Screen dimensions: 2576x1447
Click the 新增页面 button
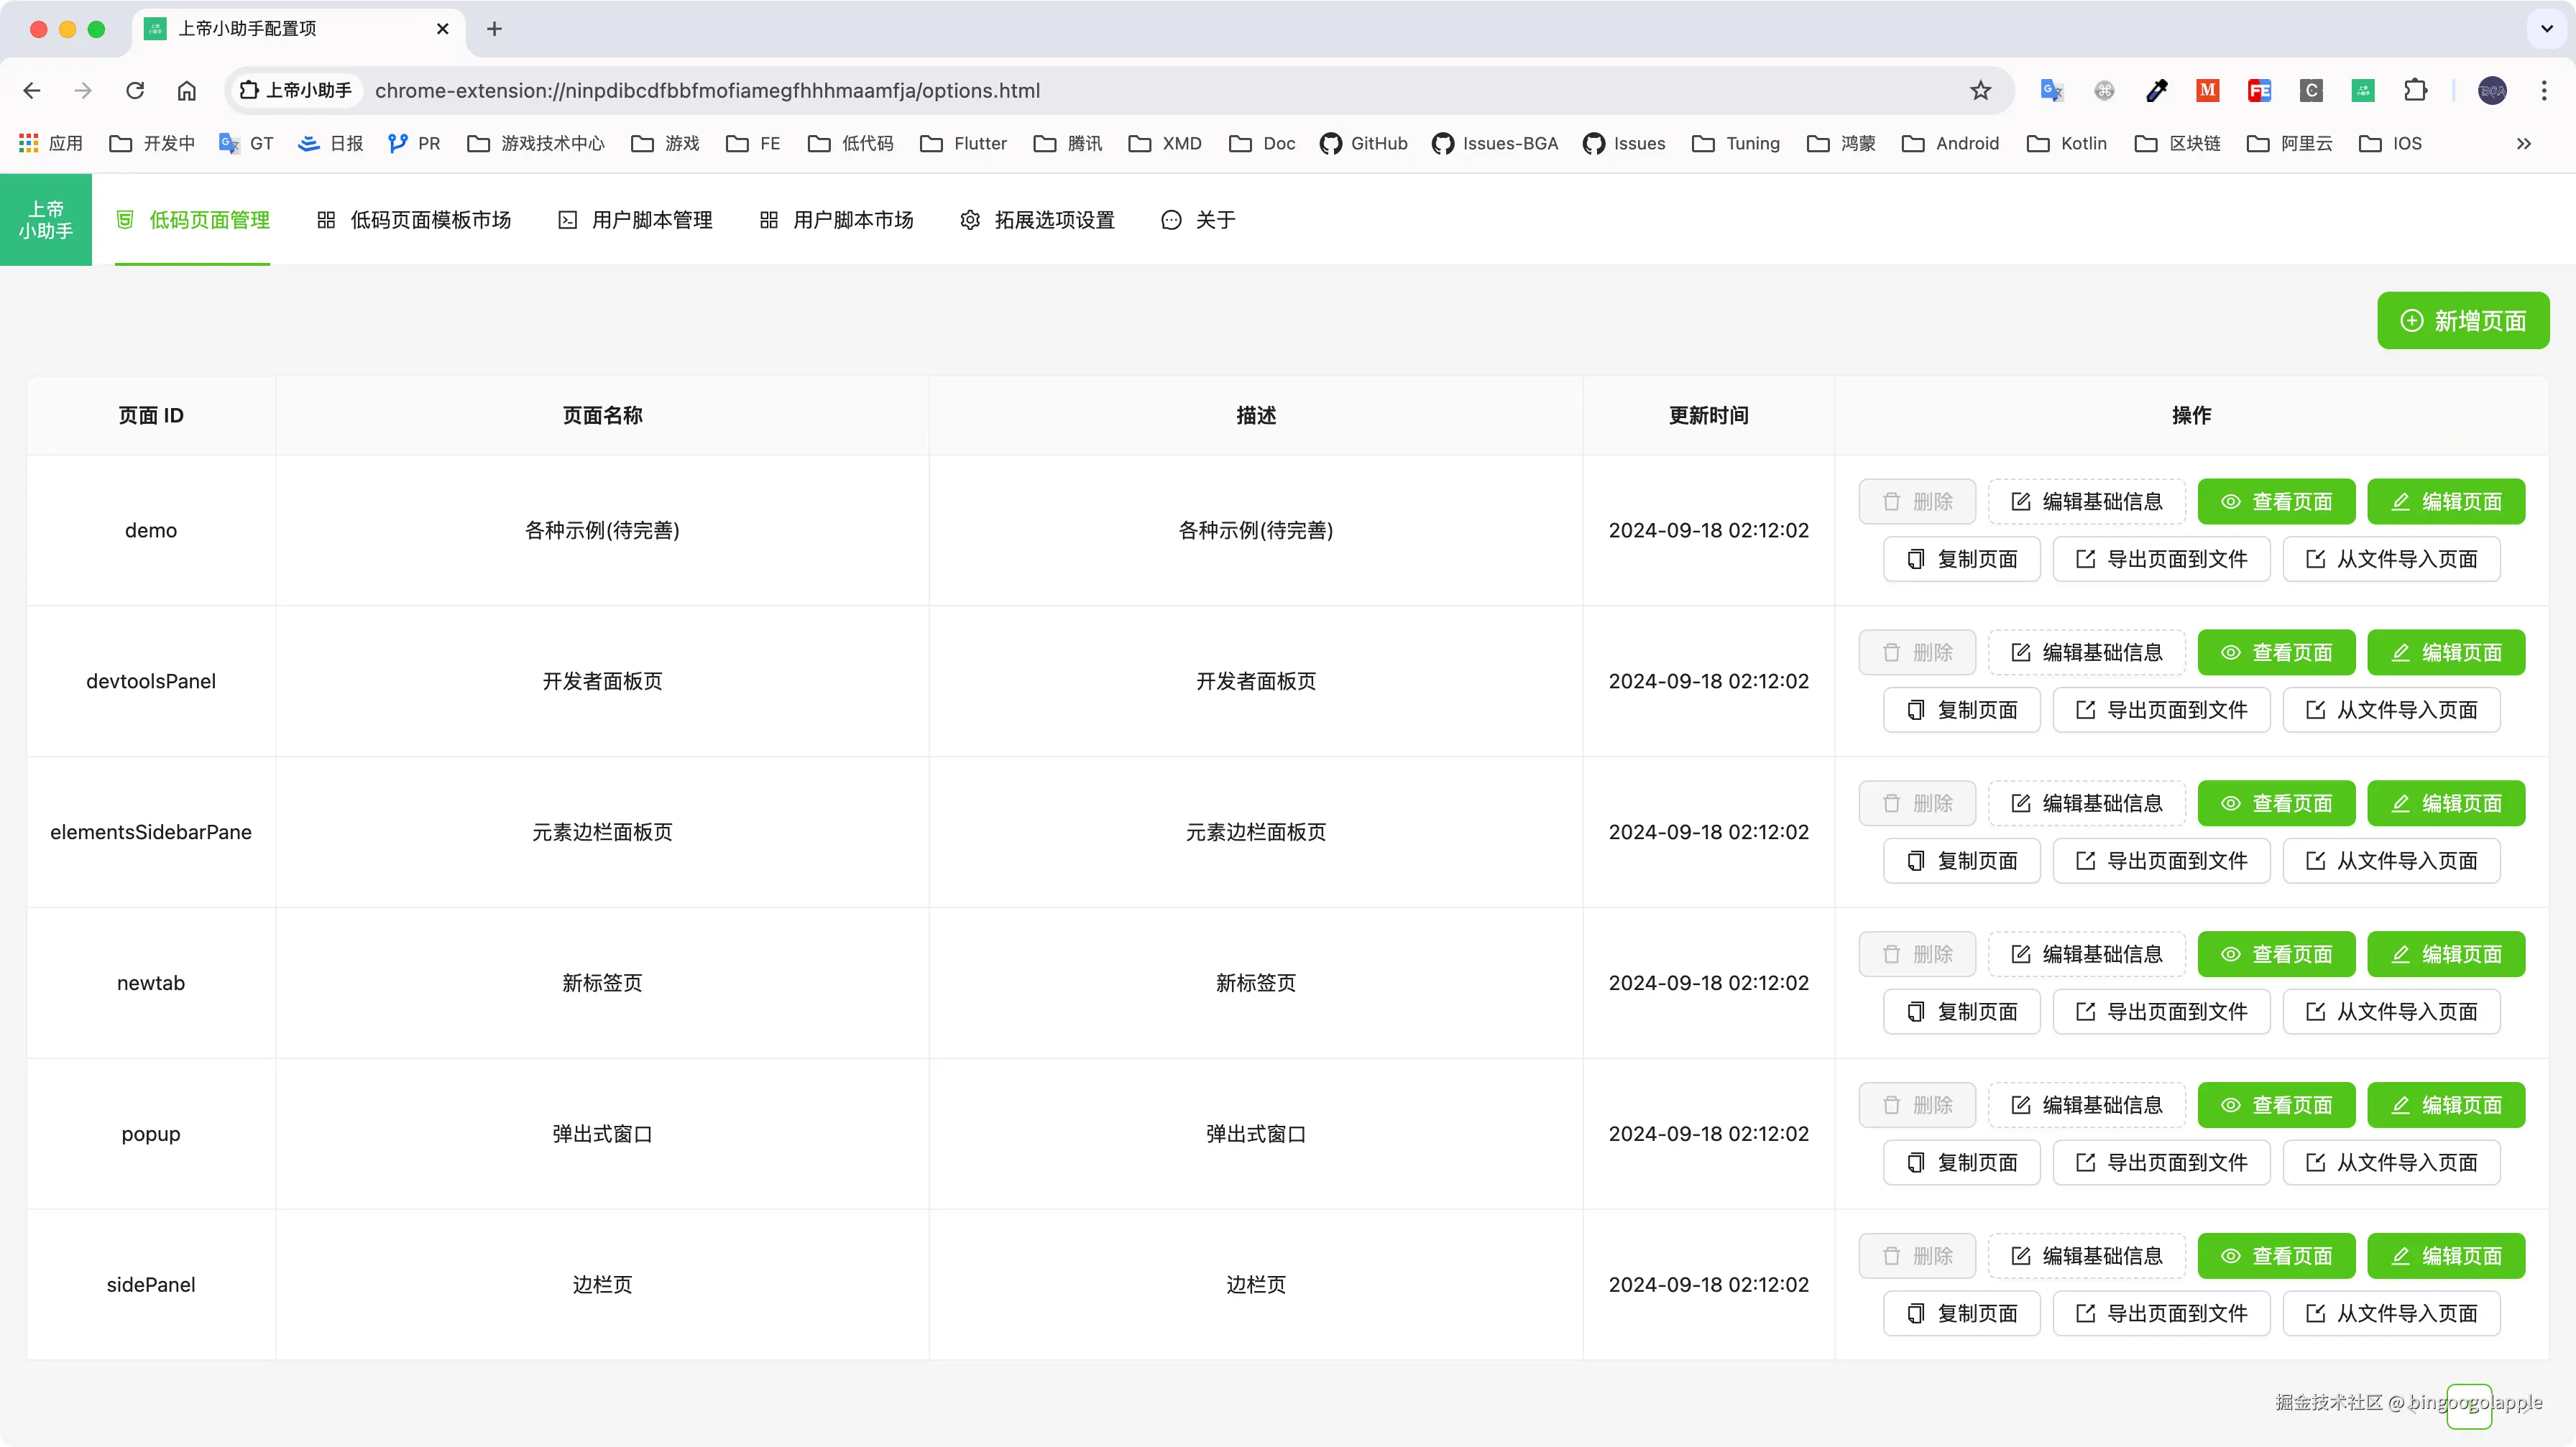click(x=2463, y=320)
